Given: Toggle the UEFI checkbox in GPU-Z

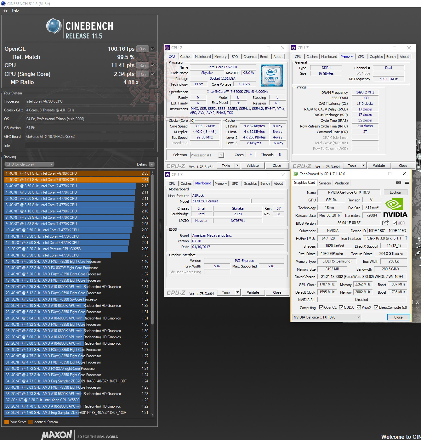Looking at the screenshot, I should click(395, 223).
